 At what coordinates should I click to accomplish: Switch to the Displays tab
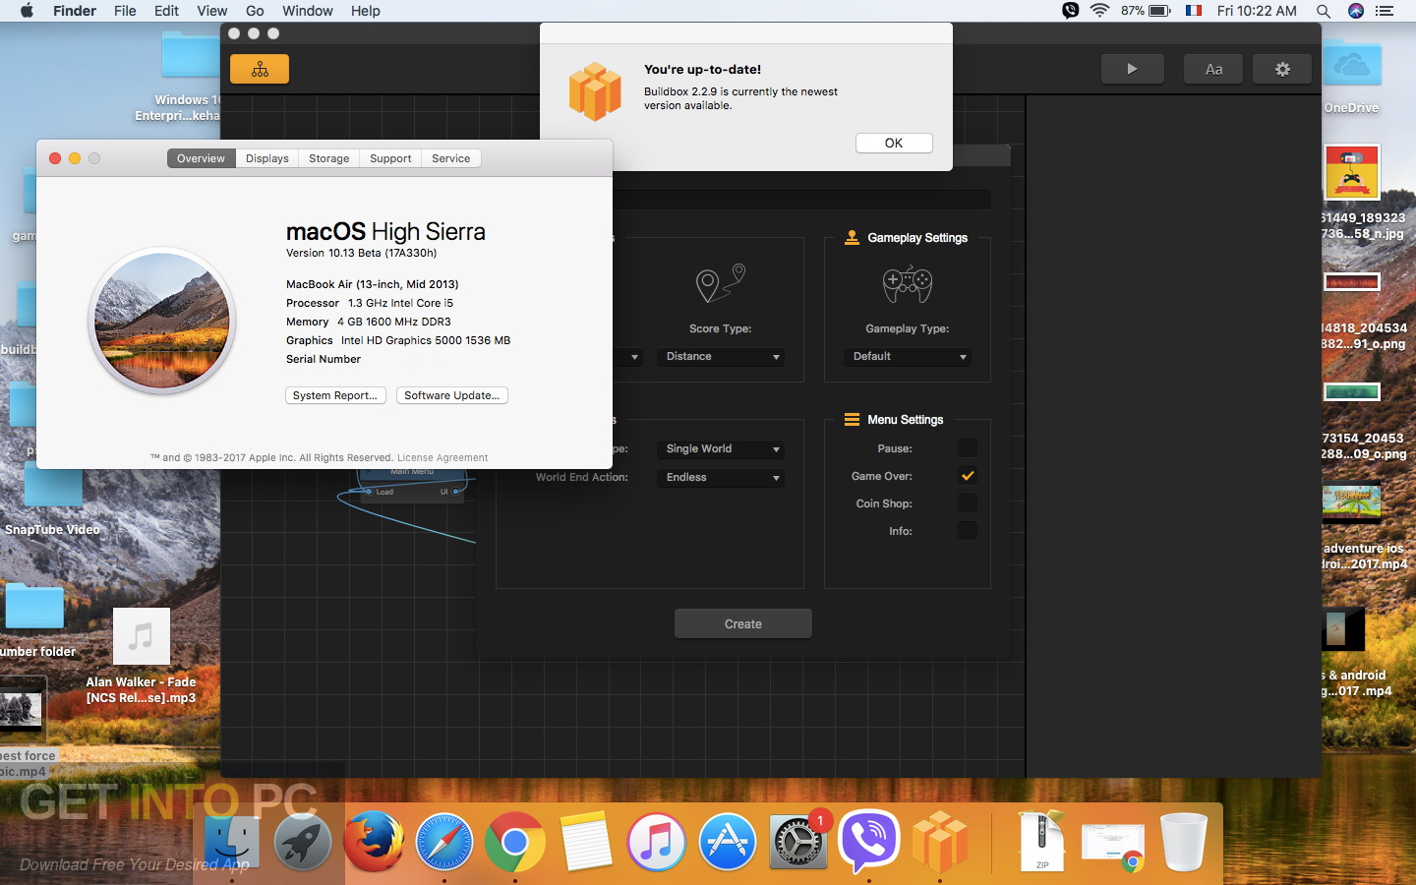(x=267, y=158)
